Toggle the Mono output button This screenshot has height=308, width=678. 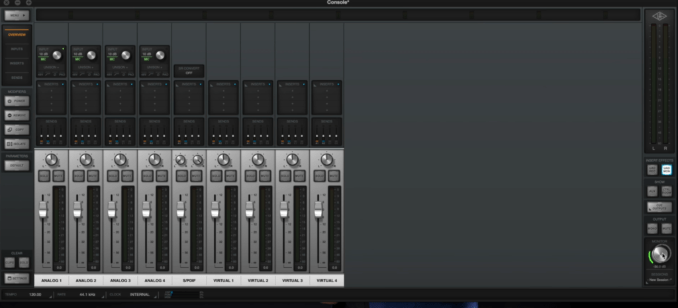point(652,228)
